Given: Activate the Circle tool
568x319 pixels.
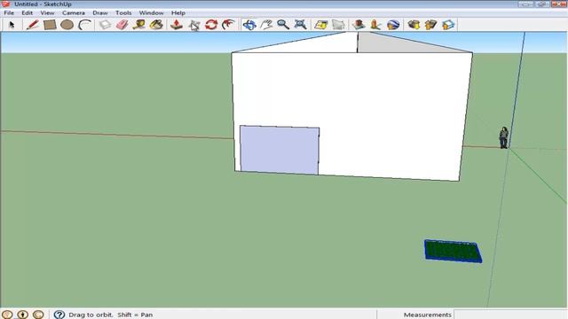Looking at the screenshot, I should 67,25.
